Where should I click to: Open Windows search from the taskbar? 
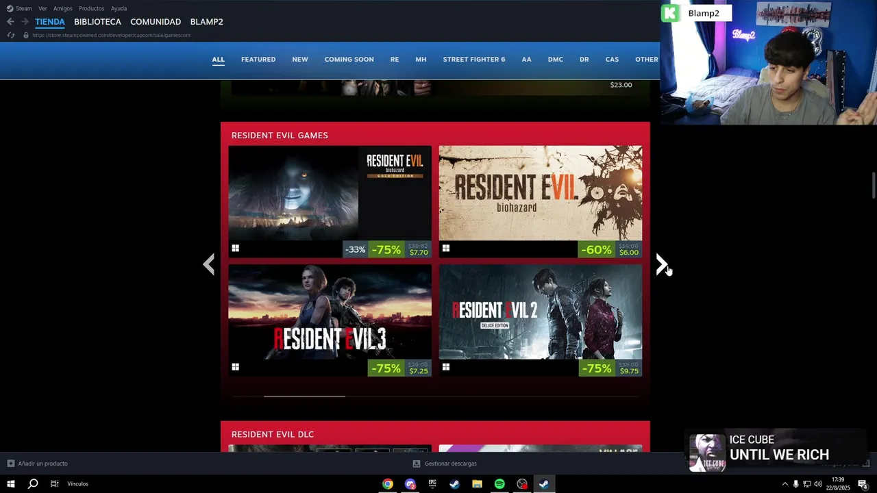[32, 484]
